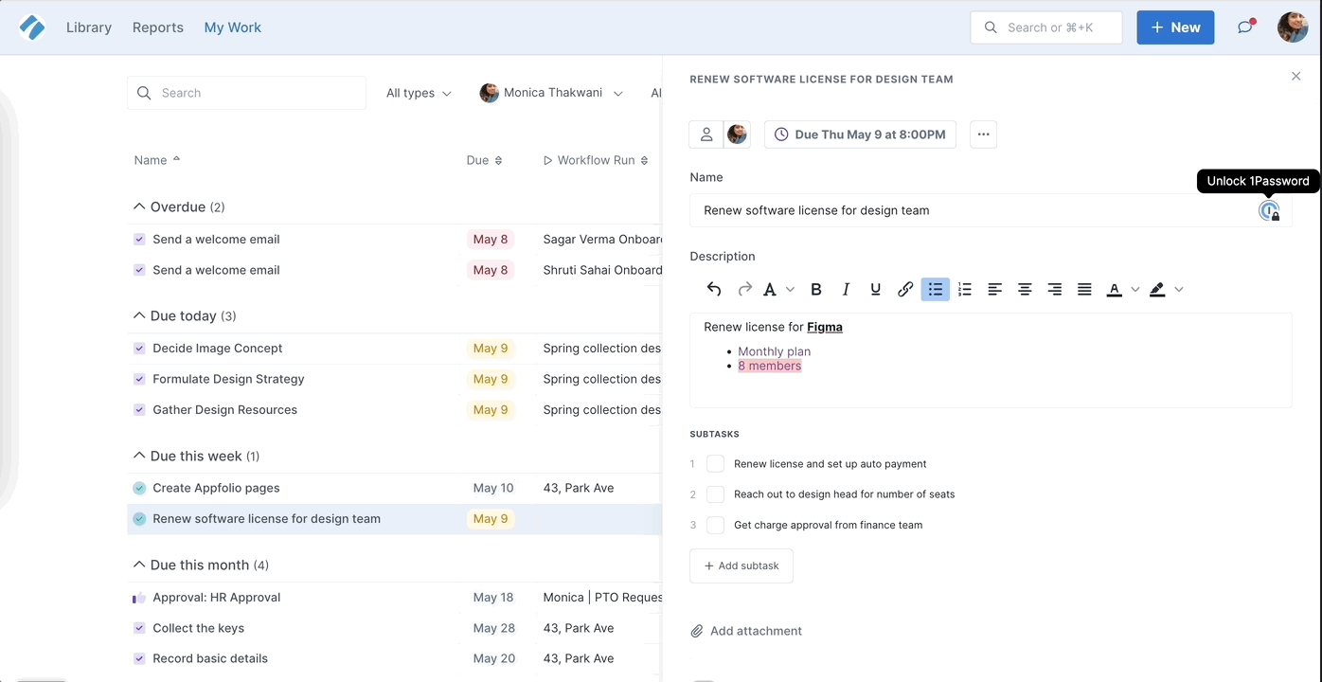Toggle checkbox for 'Decide Image Concept' task
Viewport: 1322px width, 682px height.
139,349
